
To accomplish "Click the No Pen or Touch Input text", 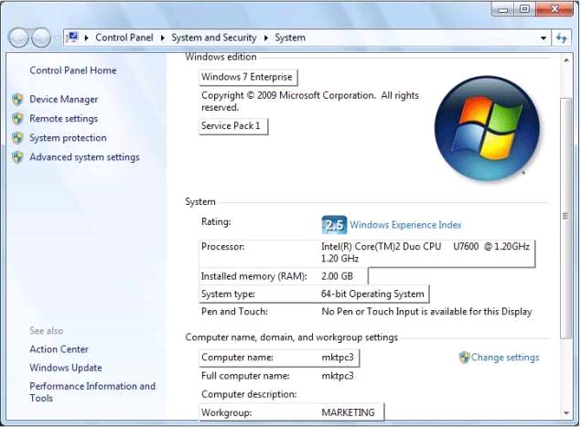I will [426, 312].
